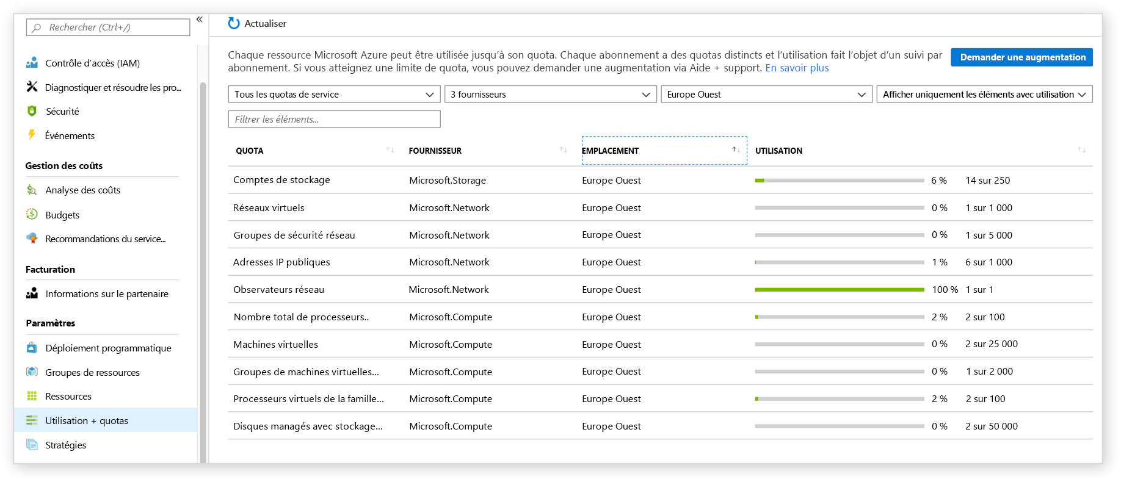
Task: Open the Europe Ouest location dropdown
Action: [766, 94]
